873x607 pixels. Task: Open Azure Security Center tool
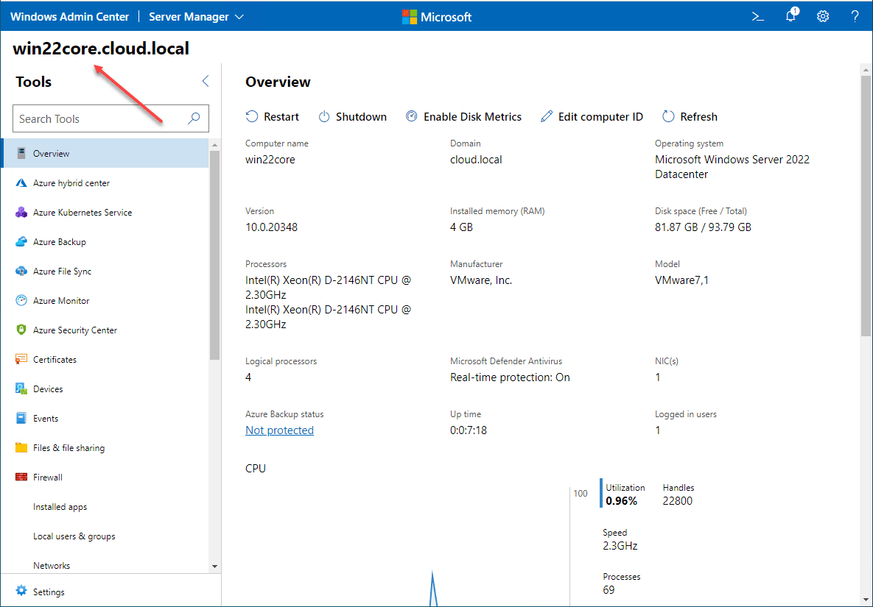74,330
